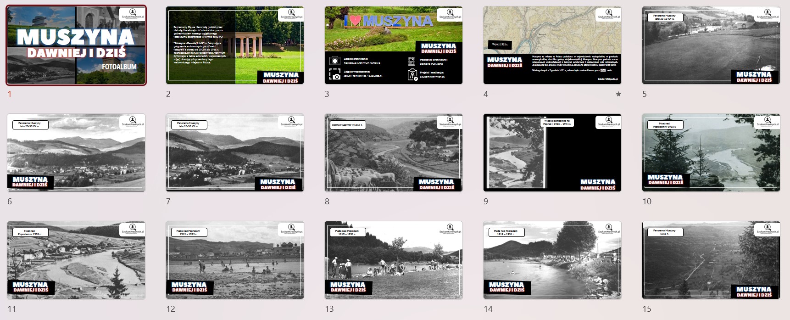The image size is (790, 320).
Task: Select slide 12 beach bathers thumbnail
Action: [234, 260]
